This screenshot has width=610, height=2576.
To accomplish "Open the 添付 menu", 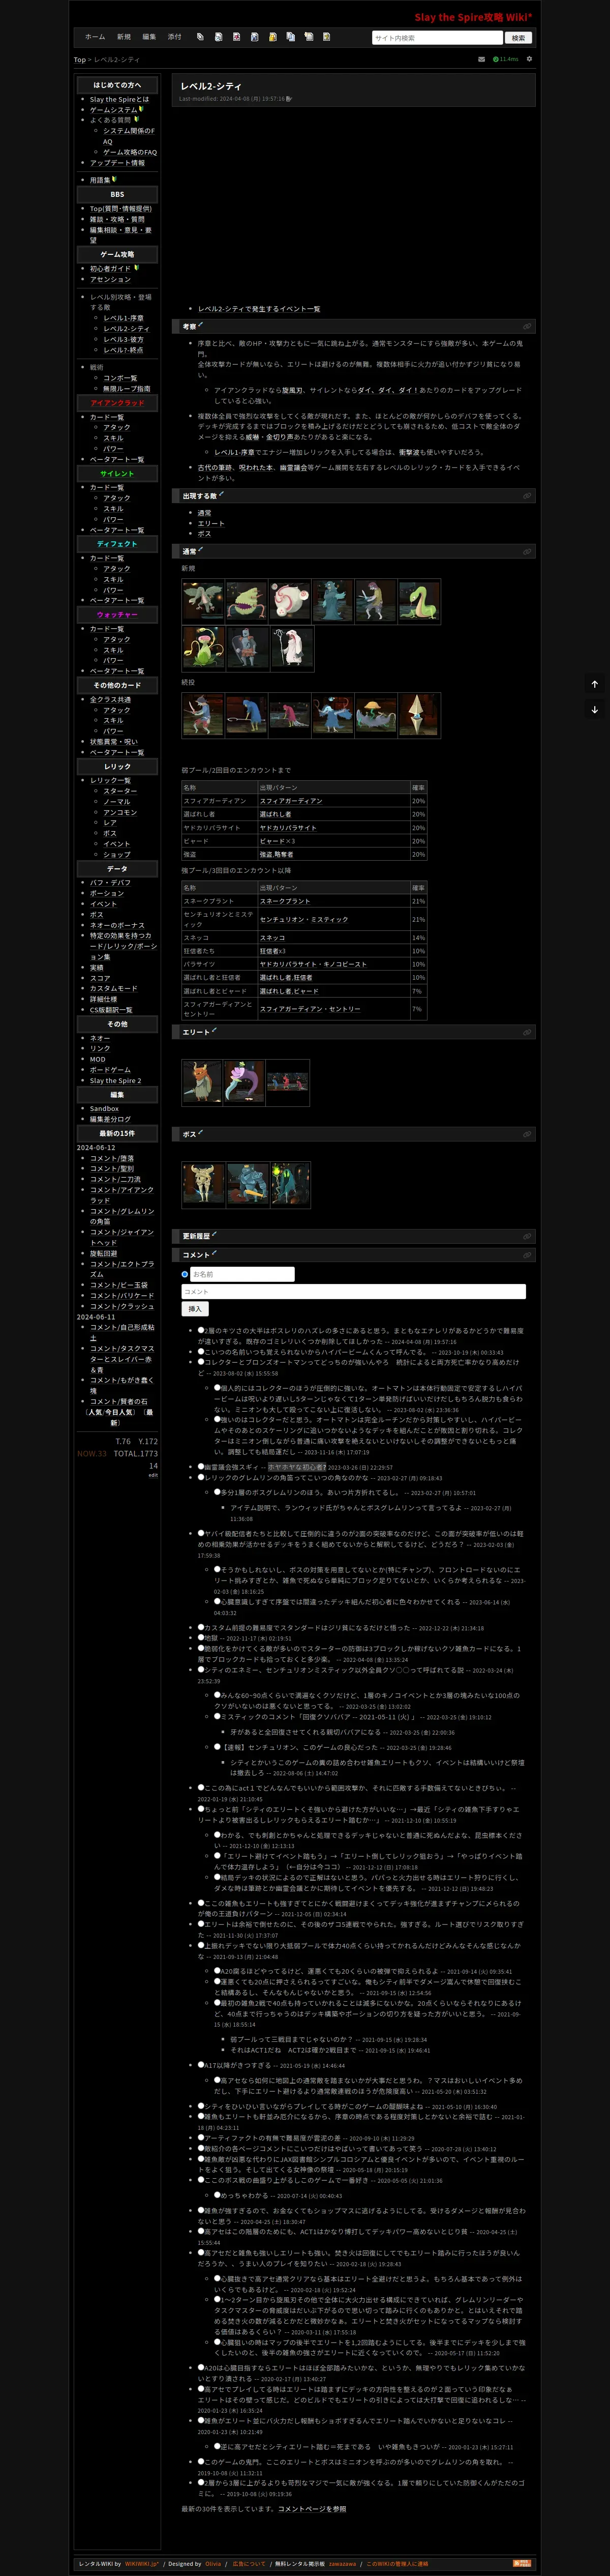I will tap(174, 37).
